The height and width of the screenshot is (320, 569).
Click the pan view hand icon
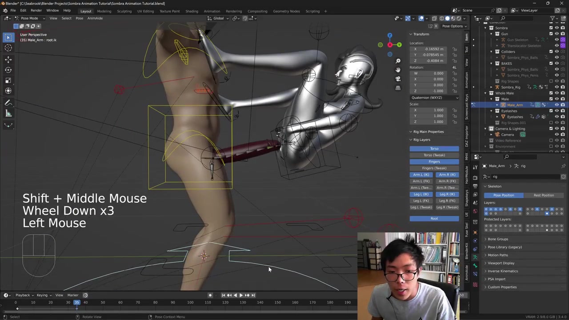(398, 70)
